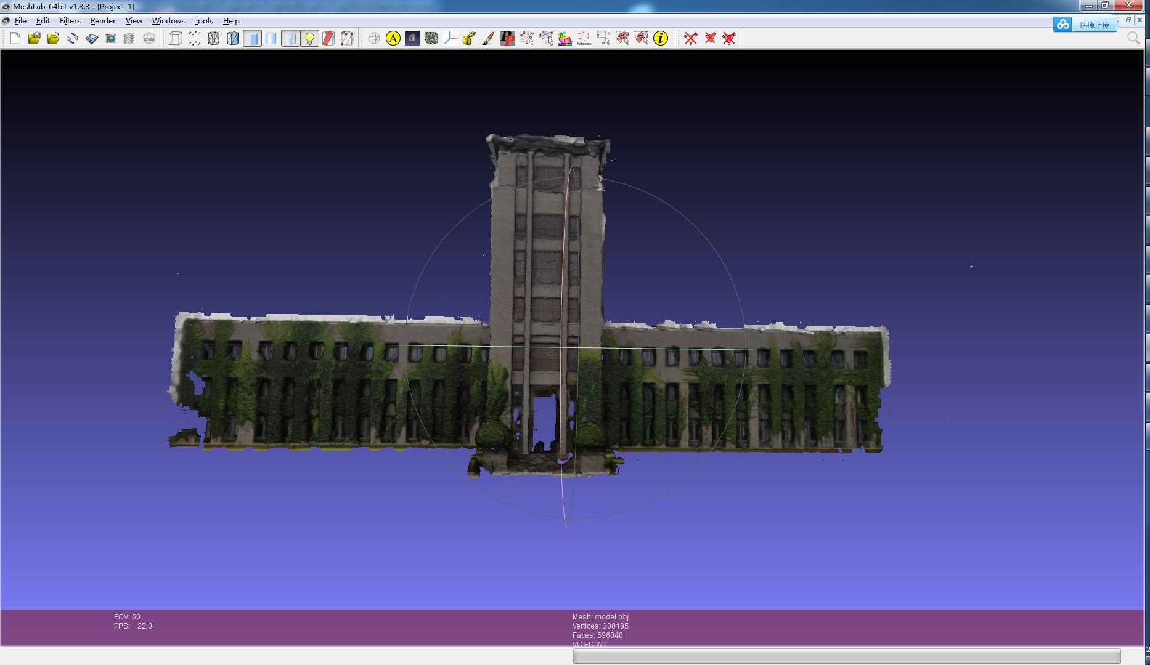Switch to wireframe render mode
This screenshot has width=1150, height=665.
point(214,38)
